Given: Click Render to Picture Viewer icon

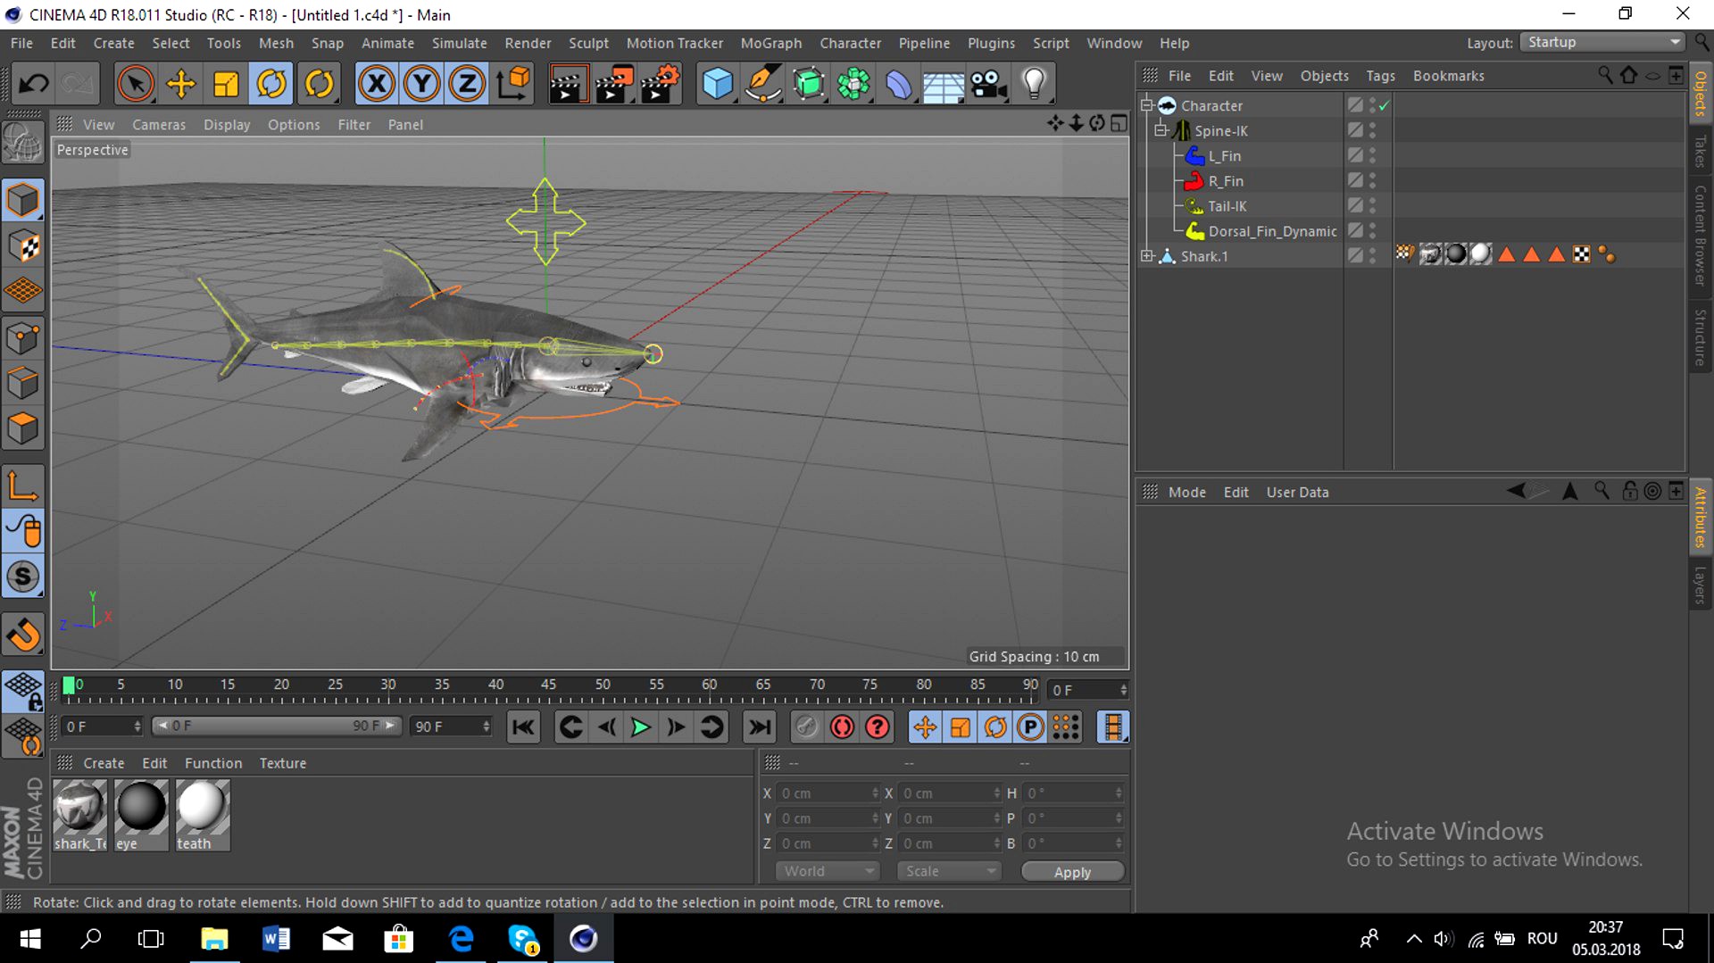Looking at the screenshot, I should click(x=614, y=84).
